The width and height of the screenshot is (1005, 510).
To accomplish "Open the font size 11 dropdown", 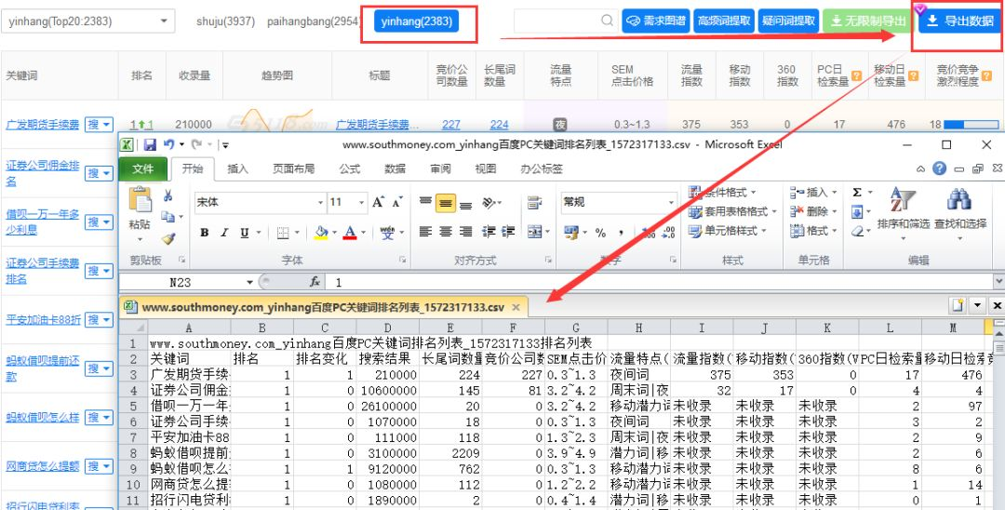I will point(363,203).
